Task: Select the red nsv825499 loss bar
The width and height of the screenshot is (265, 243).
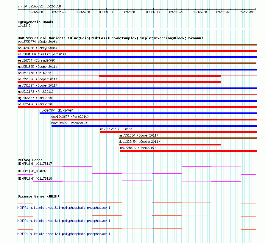Action: point(188,151)
